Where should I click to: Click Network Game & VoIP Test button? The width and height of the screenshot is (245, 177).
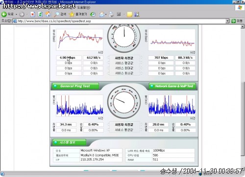click(172, 86)
